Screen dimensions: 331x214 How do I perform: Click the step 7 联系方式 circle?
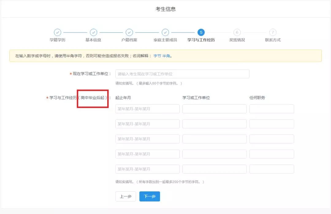[273, 32]
